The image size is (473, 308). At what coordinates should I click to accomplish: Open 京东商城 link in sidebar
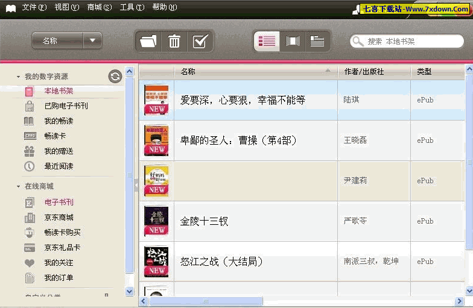click(x=59, y=218)
